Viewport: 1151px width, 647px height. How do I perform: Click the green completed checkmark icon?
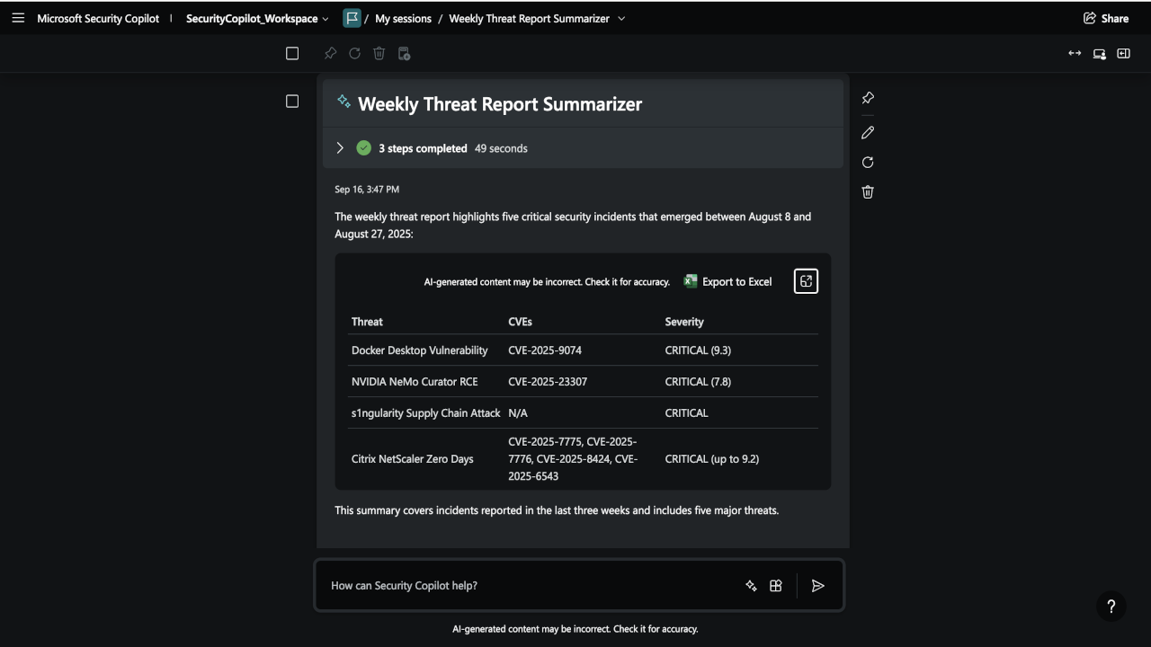363,148
